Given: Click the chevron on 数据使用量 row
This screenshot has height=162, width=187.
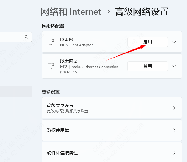Looking at the screenshot, I should coord(174,130).
